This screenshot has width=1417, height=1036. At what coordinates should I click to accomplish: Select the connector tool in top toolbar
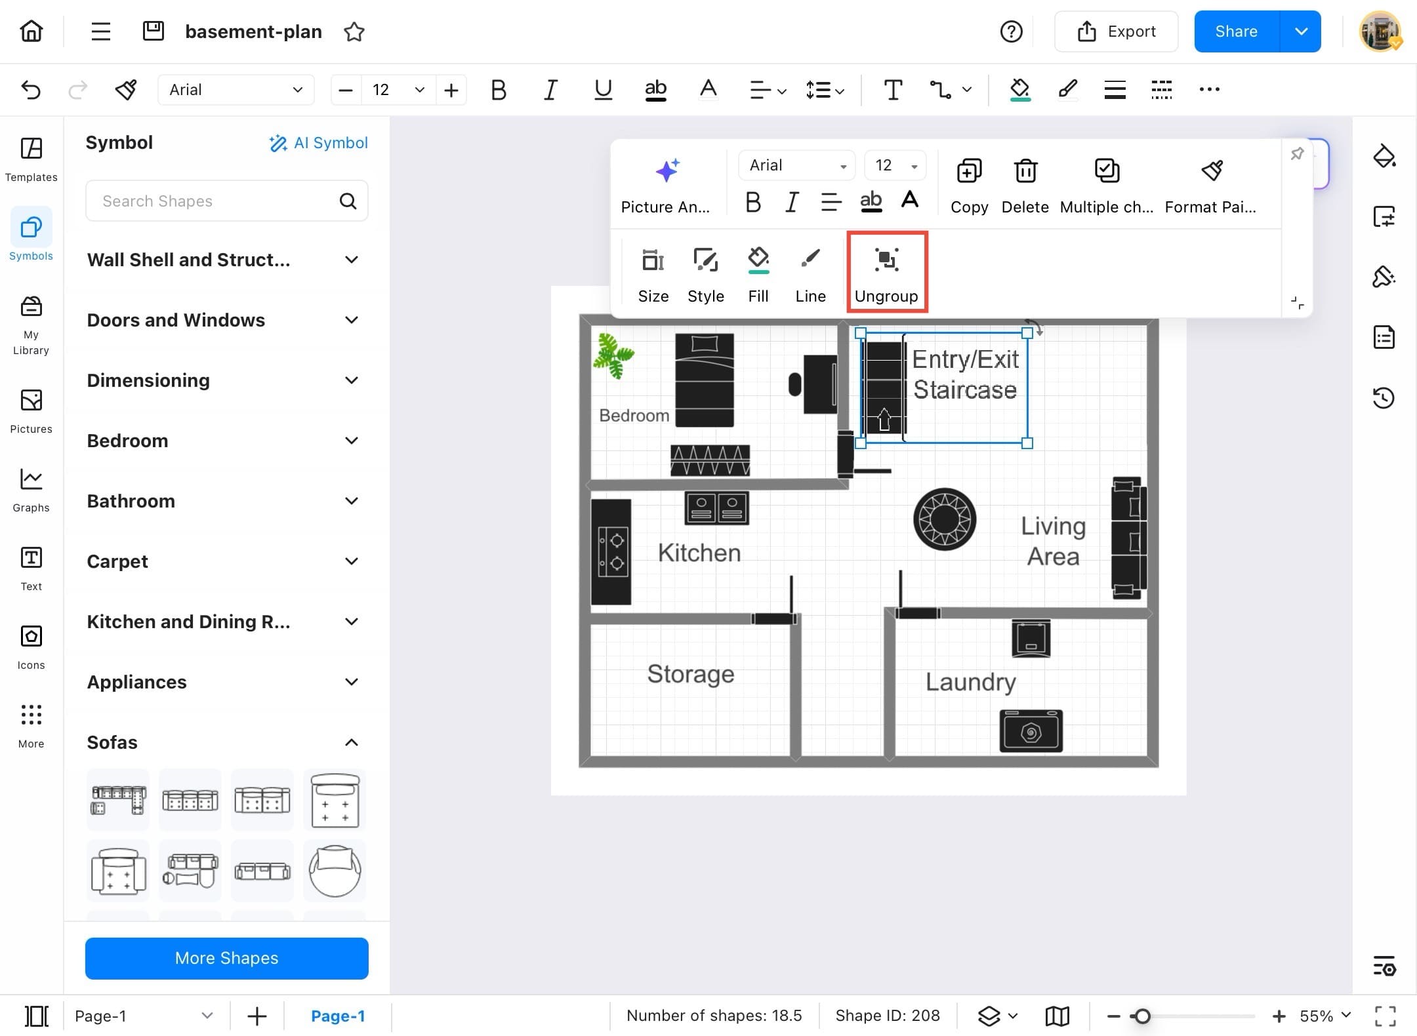click(940, 89)
